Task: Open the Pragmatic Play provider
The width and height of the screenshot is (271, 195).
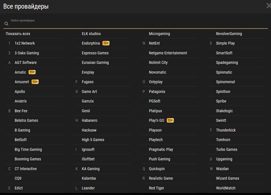Action: [161, 150]
